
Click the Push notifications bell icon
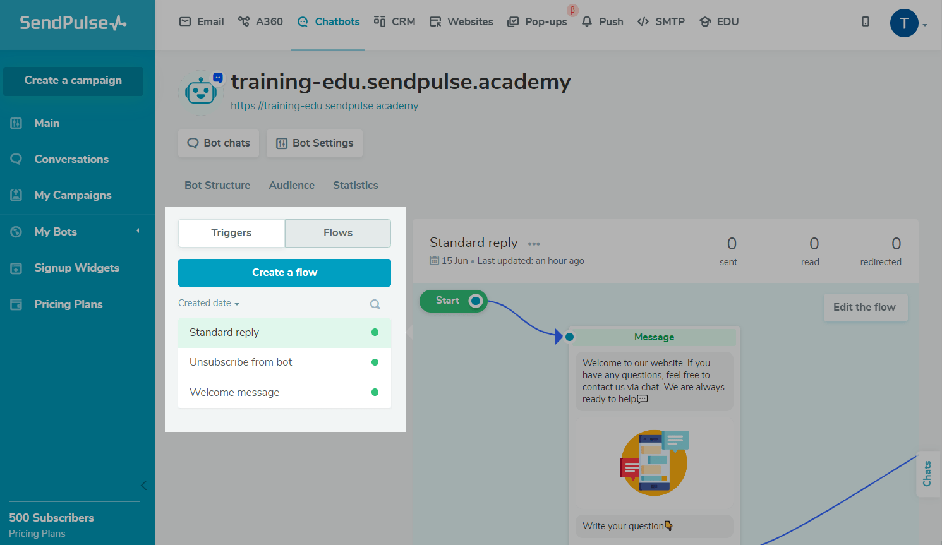(x=586, y=21)
